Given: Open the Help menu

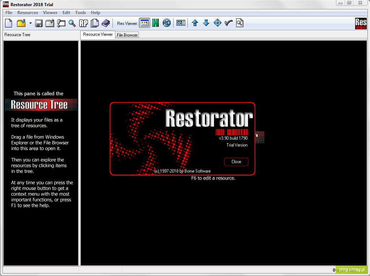Looking at the screenshot, I should coord(95,13).
